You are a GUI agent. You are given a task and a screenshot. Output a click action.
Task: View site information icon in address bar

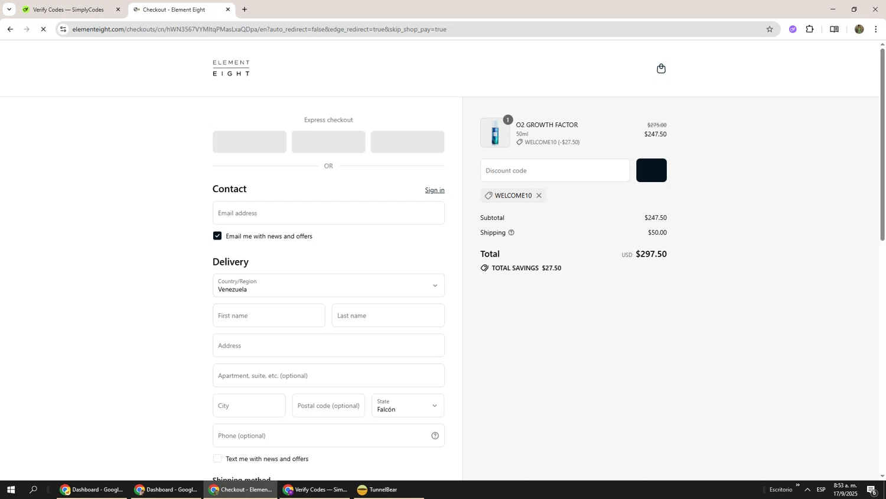(63, 29)
